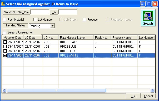The image size is (159, 101).
Task: Click the Ok button
Action: point(133,96)
